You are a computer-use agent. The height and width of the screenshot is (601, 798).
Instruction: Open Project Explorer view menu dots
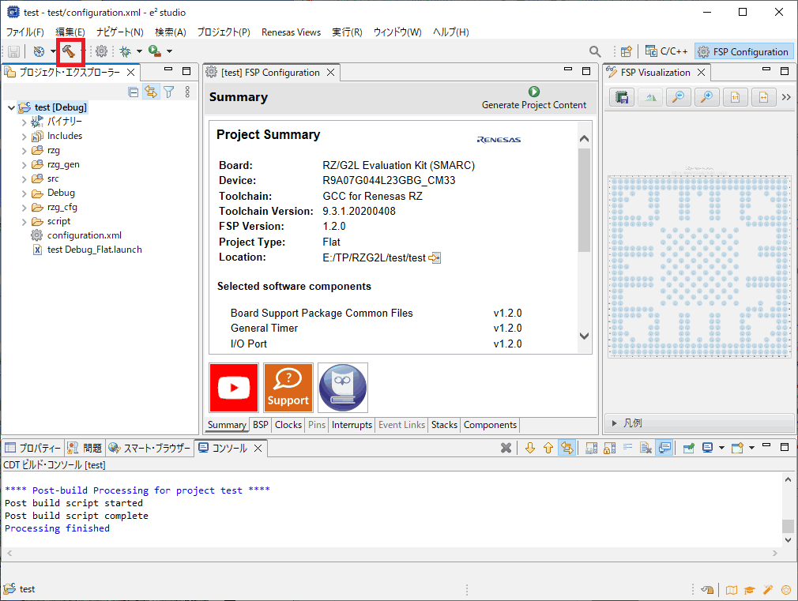187,92
